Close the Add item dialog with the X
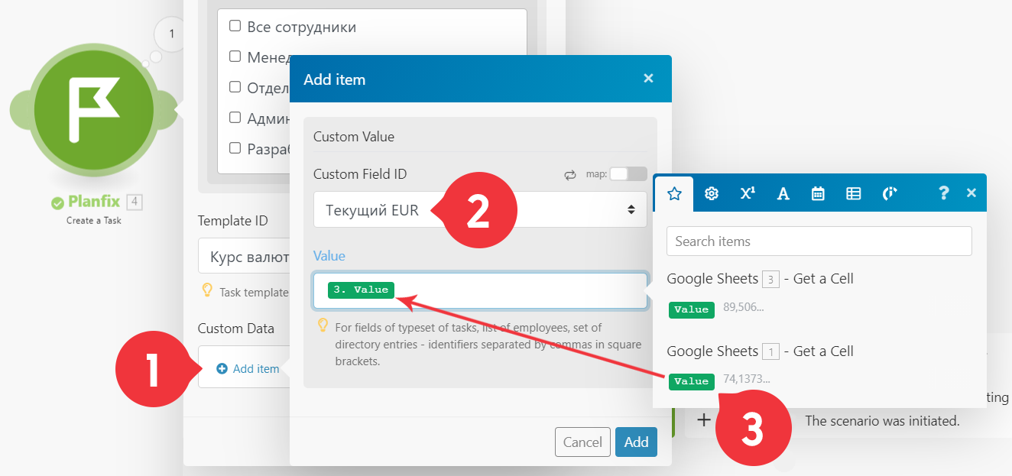 coord(648,78)
